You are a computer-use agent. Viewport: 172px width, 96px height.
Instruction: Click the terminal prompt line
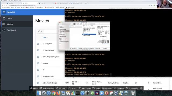coord(88,74)
